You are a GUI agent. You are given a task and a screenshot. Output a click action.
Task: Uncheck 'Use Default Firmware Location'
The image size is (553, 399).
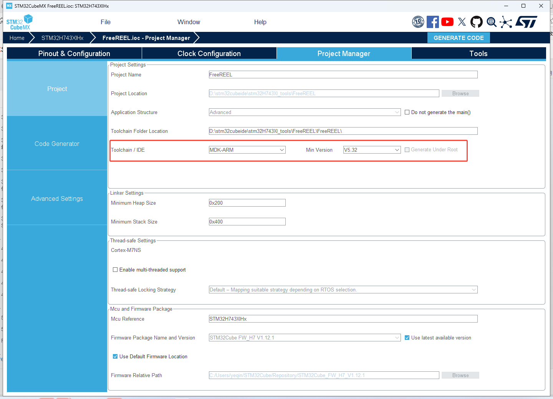coord(115,356)
